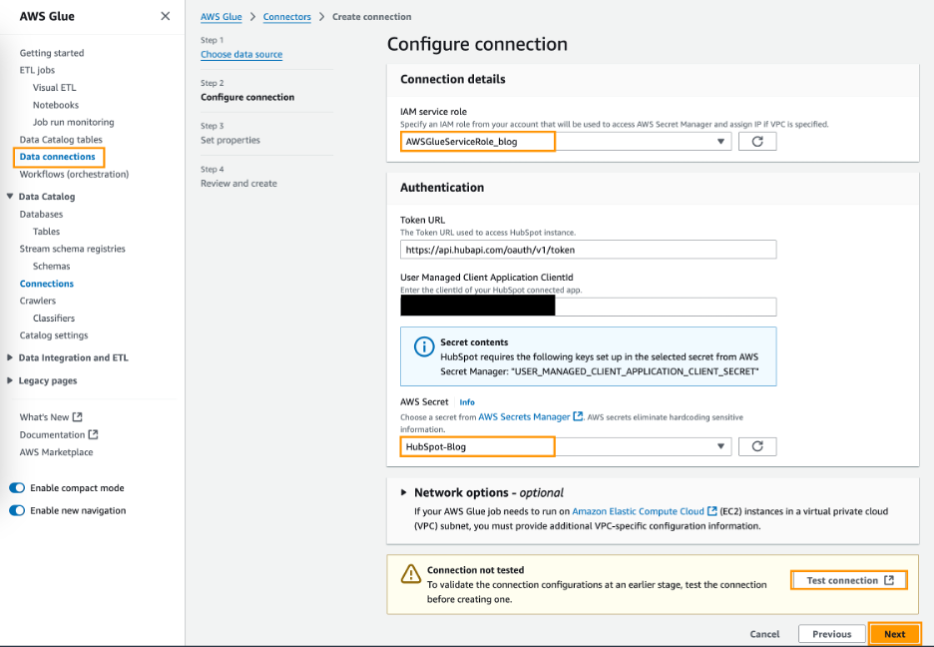
Task: Open Tables under Databases
Action: 46,232
